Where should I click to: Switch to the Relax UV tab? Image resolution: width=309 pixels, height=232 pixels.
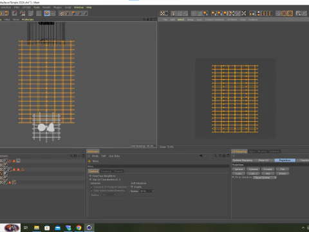(264, 160)
